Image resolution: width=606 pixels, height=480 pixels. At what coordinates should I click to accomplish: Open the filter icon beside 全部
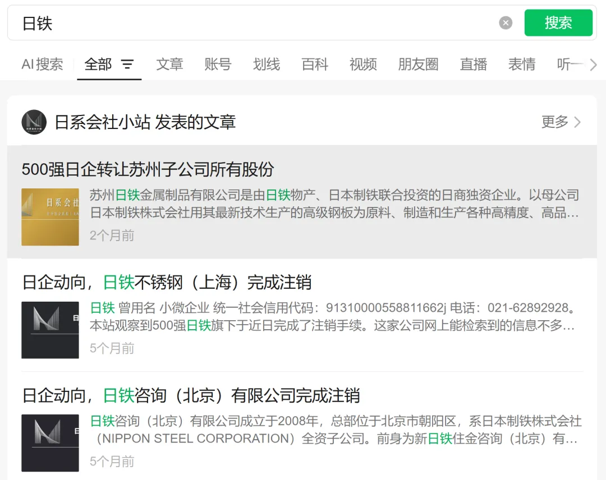tap(127, 64)
